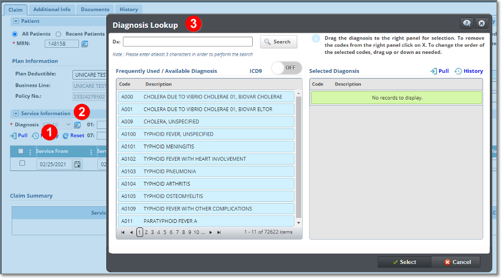501x278 pixels.
Task: Jump to the last diagnosis page
Action: click(x=219, y=232)
